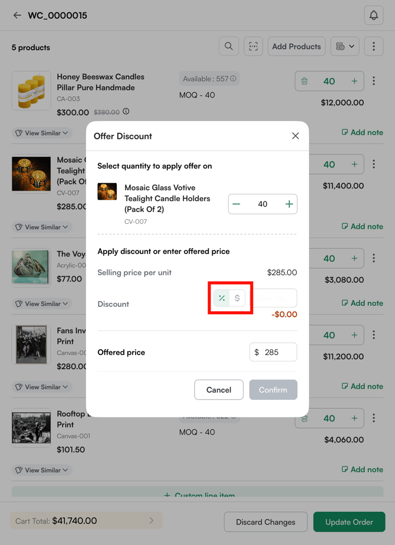Switch discount mode to dollar amount

point(236,298)
